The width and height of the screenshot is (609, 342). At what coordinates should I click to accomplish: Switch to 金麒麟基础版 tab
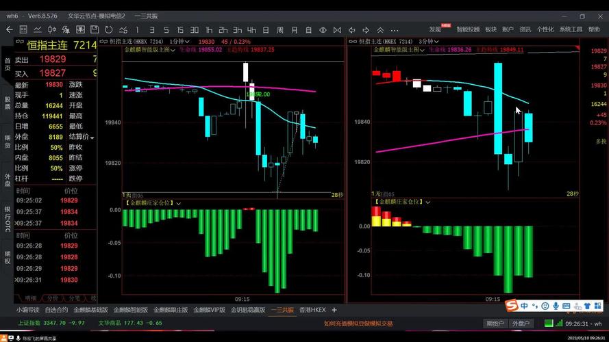point(90,310)
